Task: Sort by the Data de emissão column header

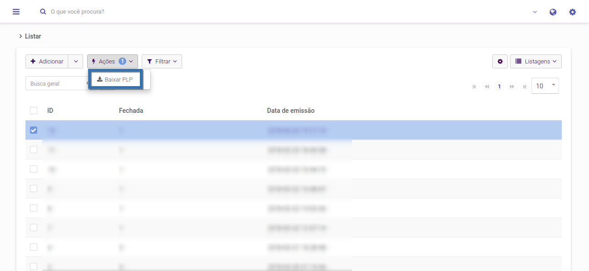Action: [x=291, y=111]
